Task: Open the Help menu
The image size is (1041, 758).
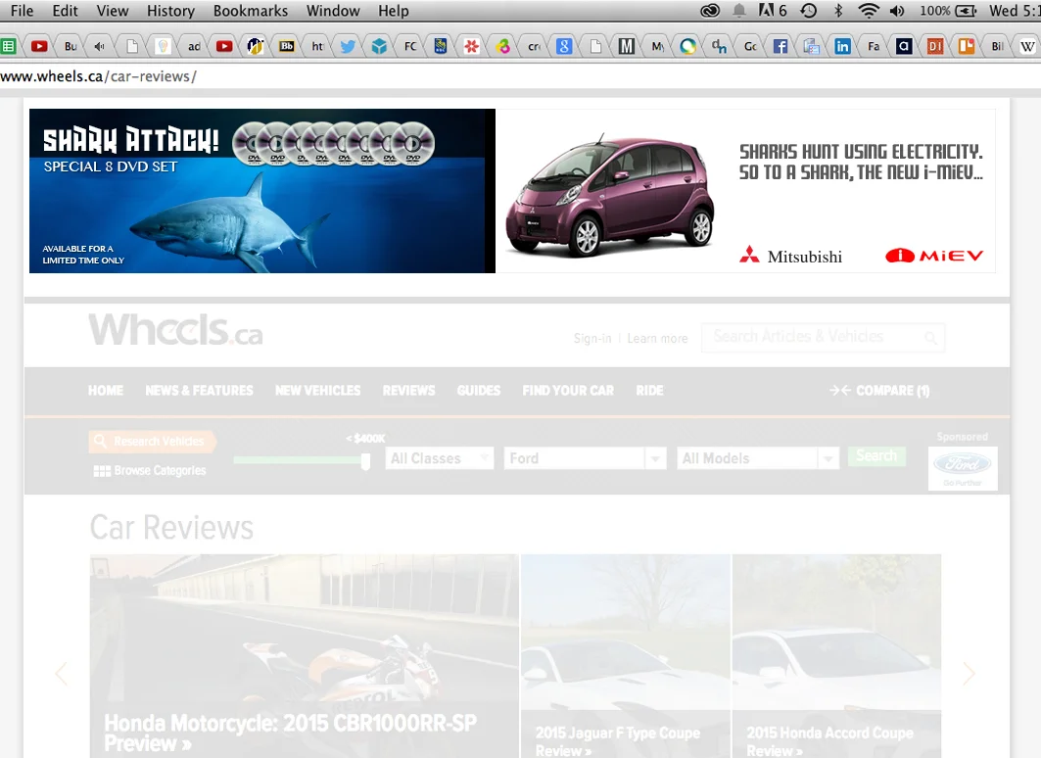Action: coord(394,11)
